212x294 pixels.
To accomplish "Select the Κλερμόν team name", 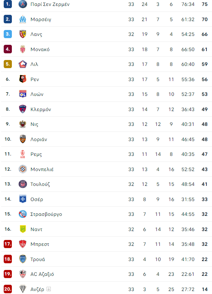I will click(x=41, y=109).
